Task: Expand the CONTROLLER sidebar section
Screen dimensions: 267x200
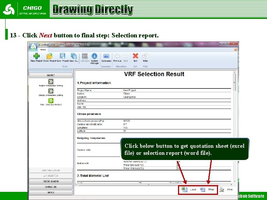Action: 51,187
